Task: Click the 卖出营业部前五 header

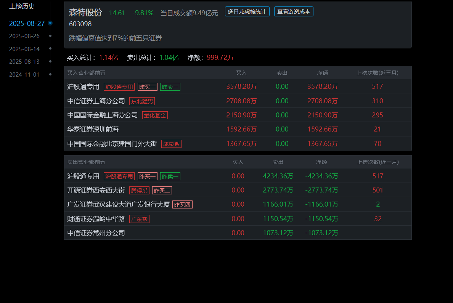Action: click(x=86, y=162)
